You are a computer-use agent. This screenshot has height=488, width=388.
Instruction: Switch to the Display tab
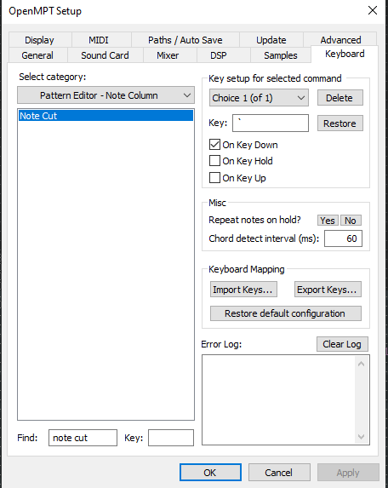[x=39, y=40]
